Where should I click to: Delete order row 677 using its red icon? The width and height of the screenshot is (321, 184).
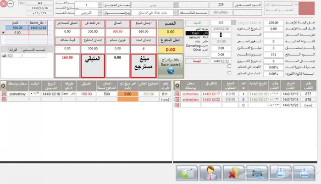177,94
